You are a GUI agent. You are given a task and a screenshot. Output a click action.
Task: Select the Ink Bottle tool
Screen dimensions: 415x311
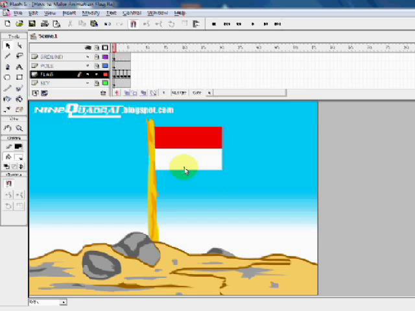pos(8,99)
